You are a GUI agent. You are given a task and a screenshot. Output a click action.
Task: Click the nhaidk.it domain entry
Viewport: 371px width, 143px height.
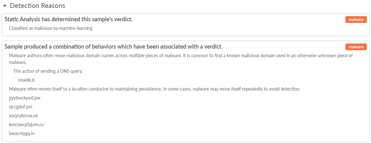[26, 80]
